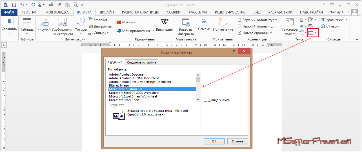Image resolution: width=362 pixels, height=152 pixels.
Task: Select "Microsoft Excel Chart" in object list
Action: pyautogui.click(x=124, y=100)
